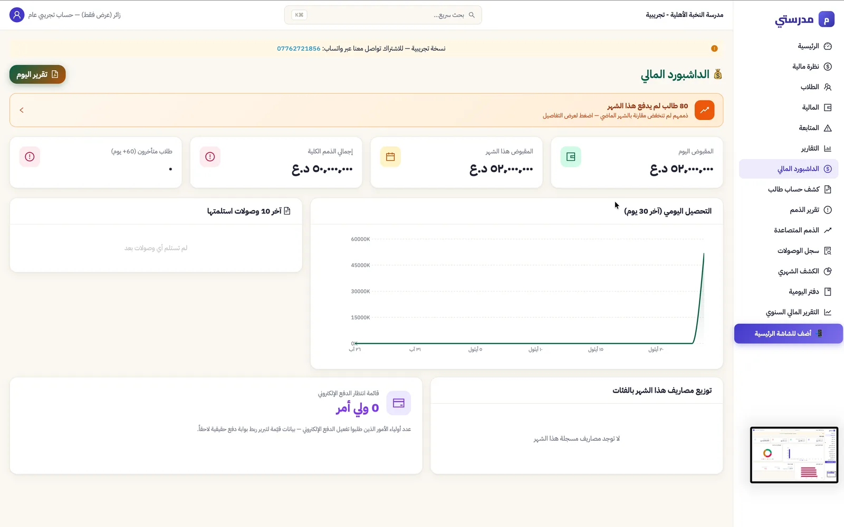Click the مدرستي brand text link

click(x=794, y=20)
